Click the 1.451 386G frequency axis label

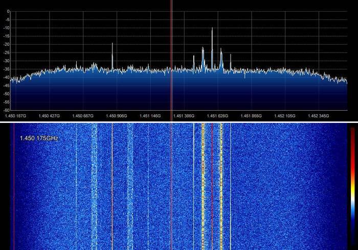[184, 116]
